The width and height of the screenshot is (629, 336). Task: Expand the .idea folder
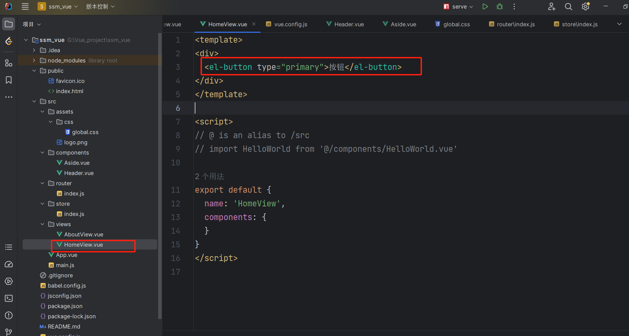(x=34, y=50)
